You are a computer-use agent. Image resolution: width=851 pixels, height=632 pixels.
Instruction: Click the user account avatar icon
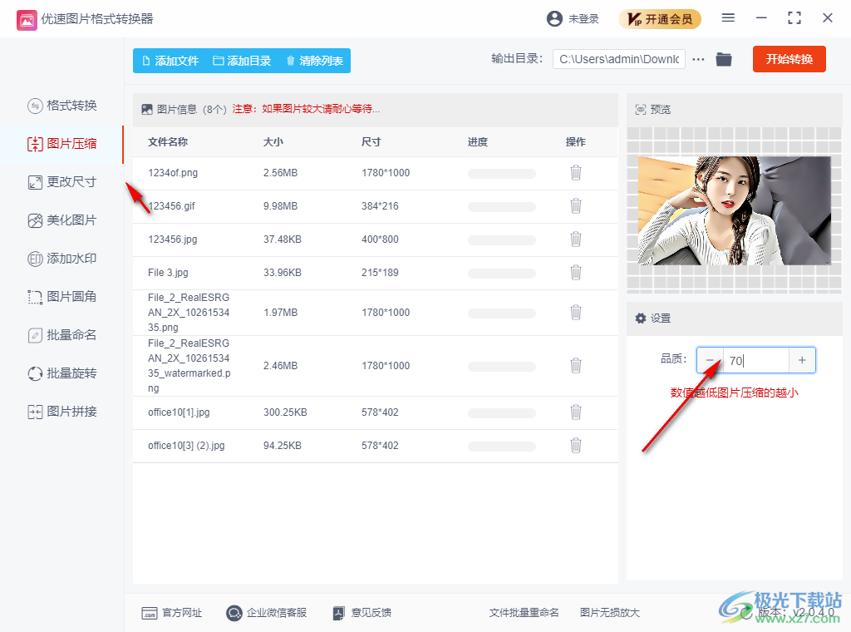point(554,18)
